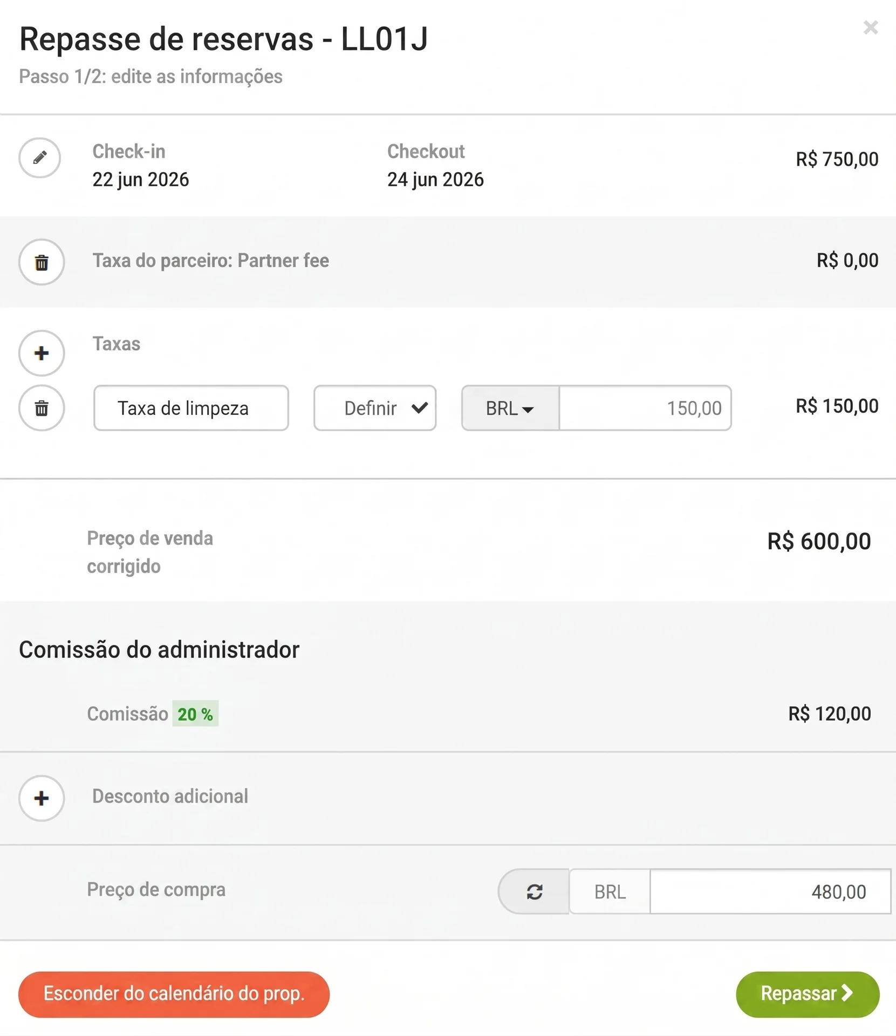This screenshot has width=896, height=1036.
Task: Open BRL currency dropdown for cleaning fee
Action: pos(510,408)
